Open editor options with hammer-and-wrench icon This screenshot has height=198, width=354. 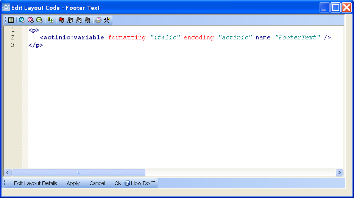[107, 20]
